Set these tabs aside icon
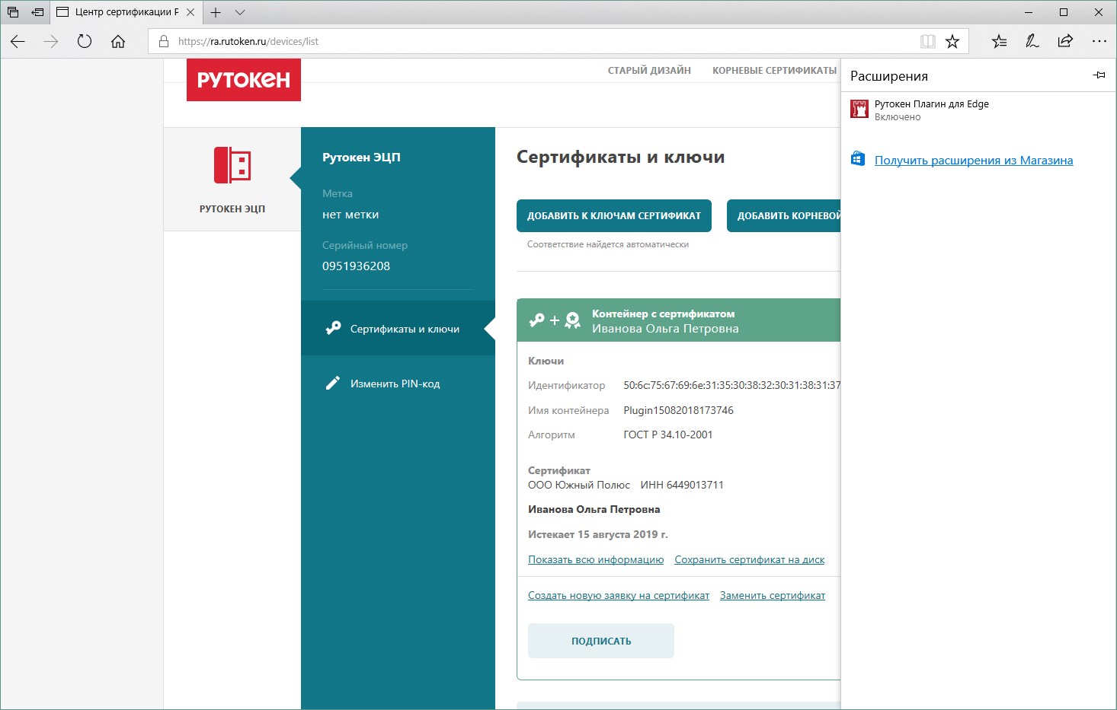Image resolution: width=1117 pixels, height=710 pixels. [37, 12]
